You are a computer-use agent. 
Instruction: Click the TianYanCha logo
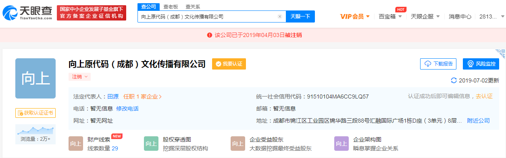(x=27, y=13)
